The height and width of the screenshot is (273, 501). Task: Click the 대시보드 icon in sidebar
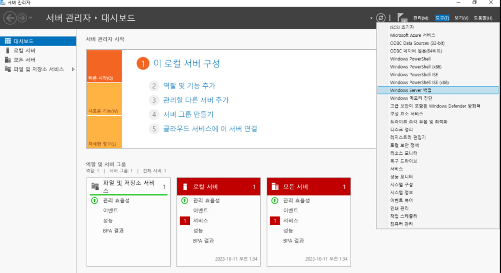click(7, 41)
